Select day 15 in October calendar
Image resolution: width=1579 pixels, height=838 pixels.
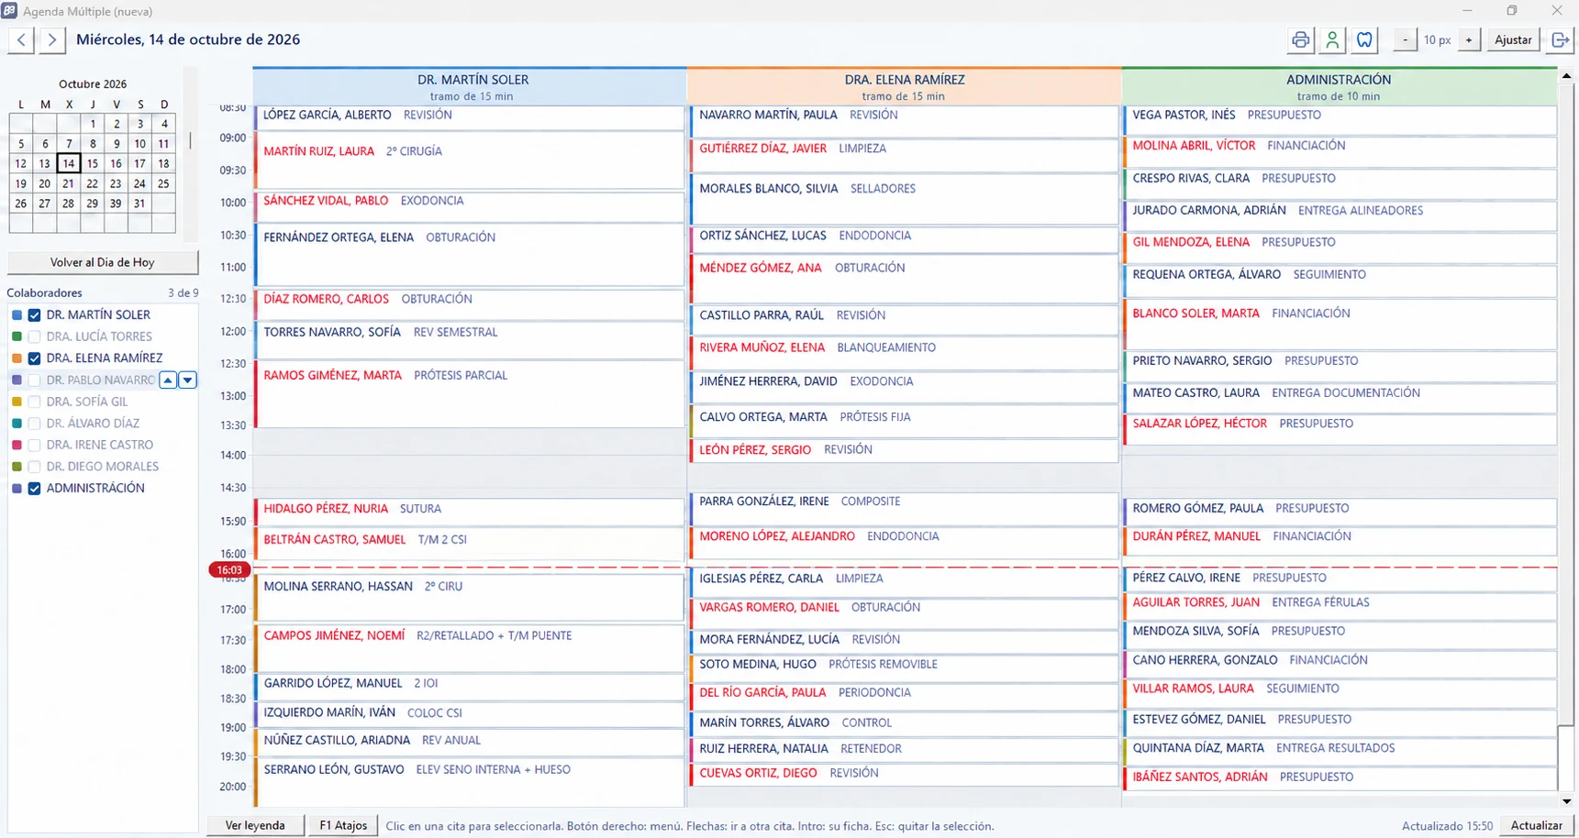(92, 163)
